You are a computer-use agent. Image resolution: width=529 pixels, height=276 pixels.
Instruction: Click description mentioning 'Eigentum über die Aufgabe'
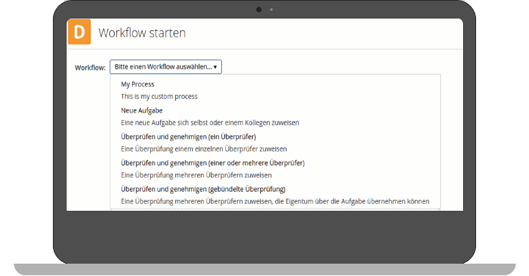pyautogui.click(x=275, y=202)
